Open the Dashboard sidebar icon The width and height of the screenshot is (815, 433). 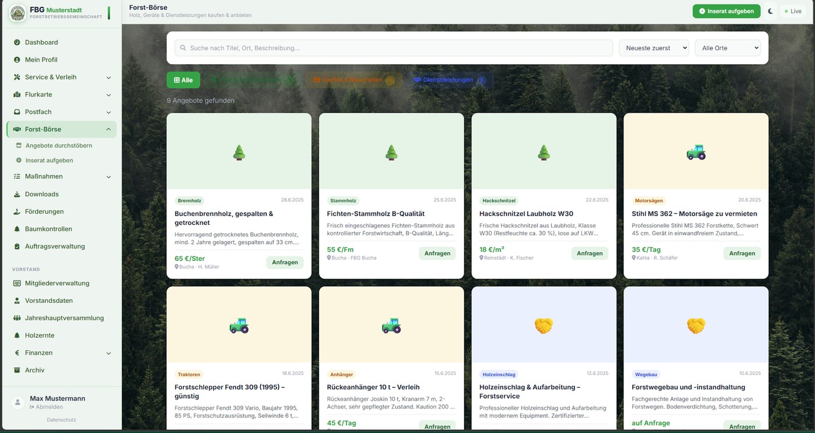click(x=17, y=42)
